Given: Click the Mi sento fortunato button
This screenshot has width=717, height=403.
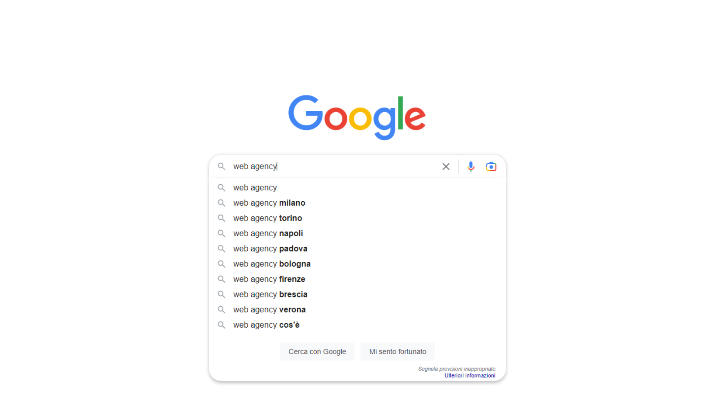Looking at the screenshot, I should point(398,352).
